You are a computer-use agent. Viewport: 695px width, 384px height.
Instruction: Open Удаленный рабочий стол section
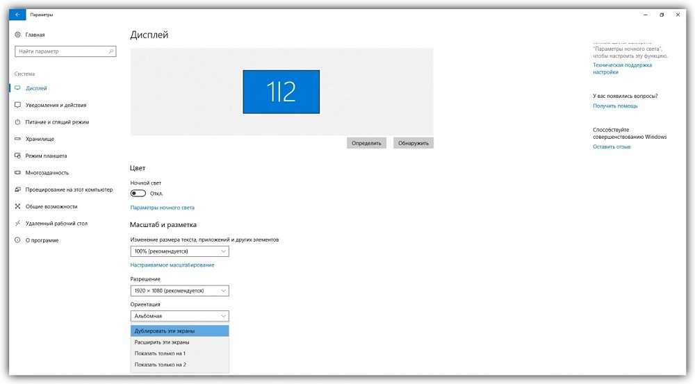pos(56,223)
